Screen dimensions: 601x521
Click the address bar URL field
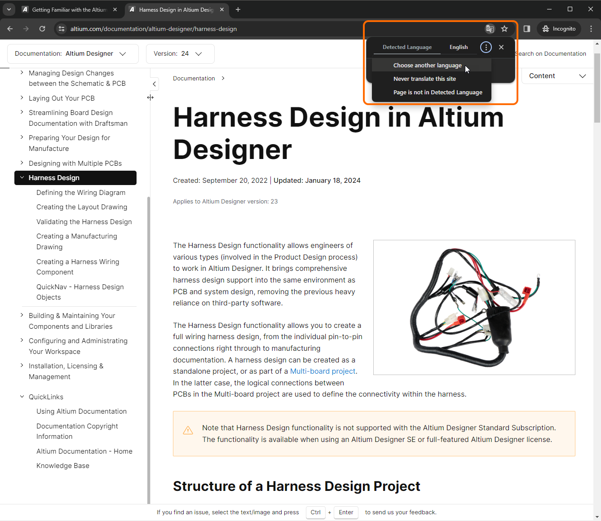[x=154, y=29]
